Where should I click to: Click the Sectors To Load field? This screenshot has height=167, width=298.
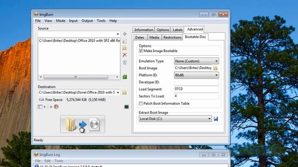point(196,96)
